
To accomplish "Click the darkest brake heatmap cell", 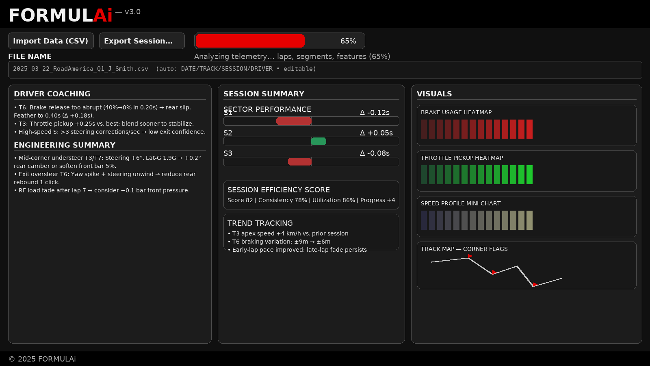I will pyautogui.click(x=424, y=129).
